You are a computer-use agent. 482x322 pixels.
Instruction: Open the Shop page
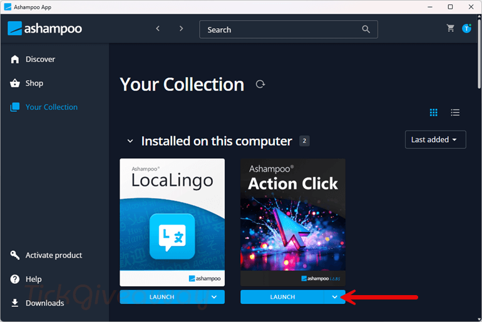[x=27, y=83]
